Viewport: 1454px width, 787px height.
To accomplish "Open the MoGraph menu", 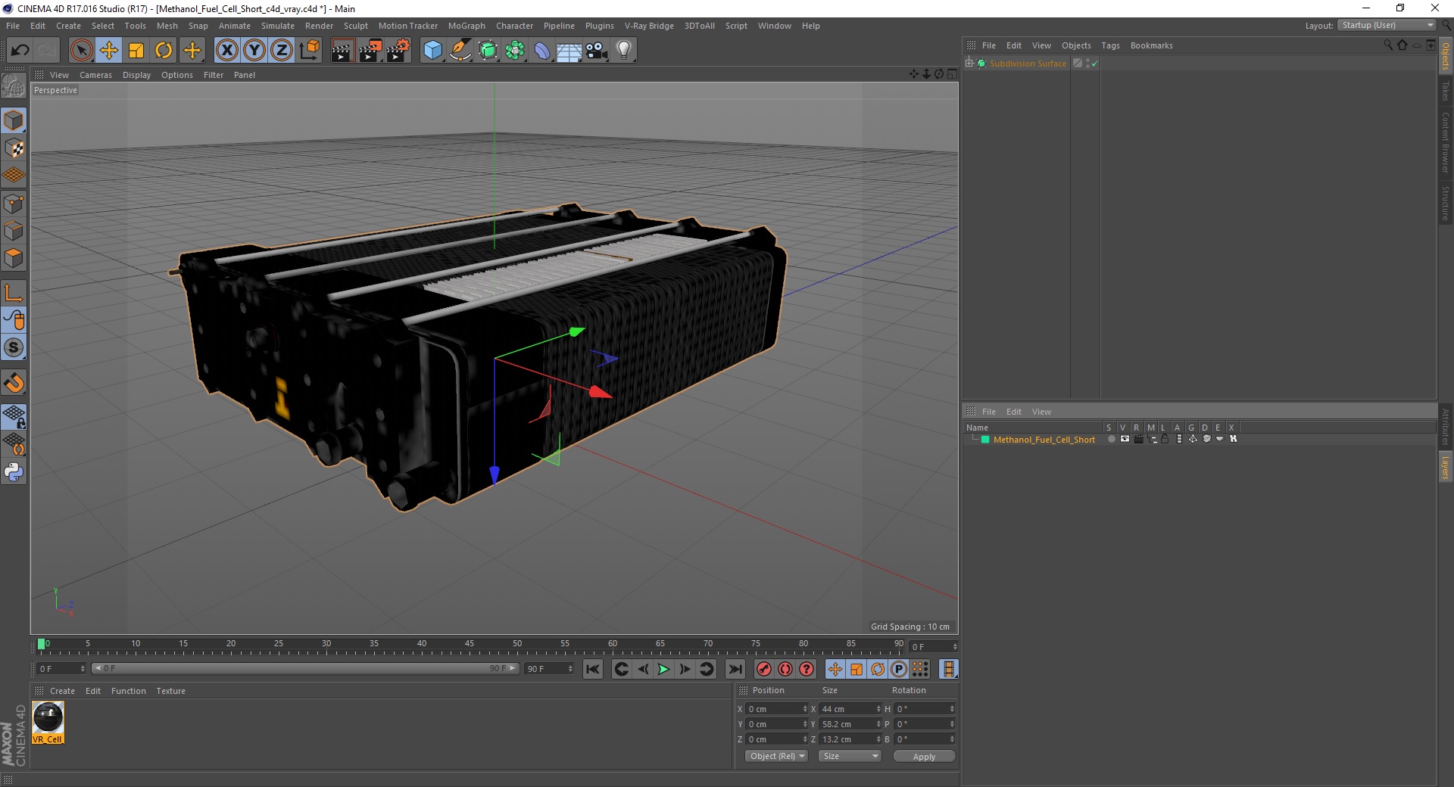I will pos(466,26).
